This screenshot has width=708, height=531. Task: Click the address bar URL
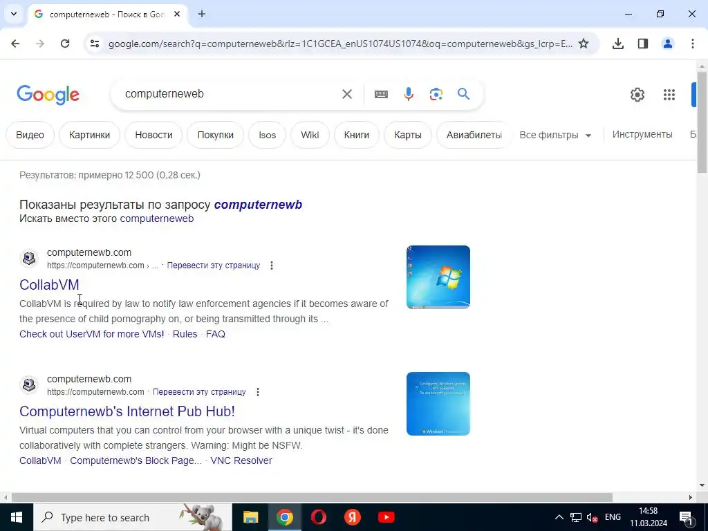pos(340,44)
